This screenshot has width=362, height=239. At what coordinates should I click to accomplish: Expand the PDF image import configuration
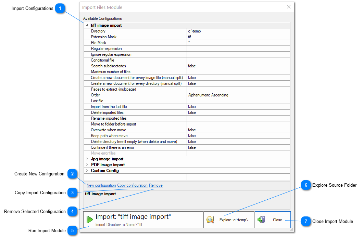(86, 164)
